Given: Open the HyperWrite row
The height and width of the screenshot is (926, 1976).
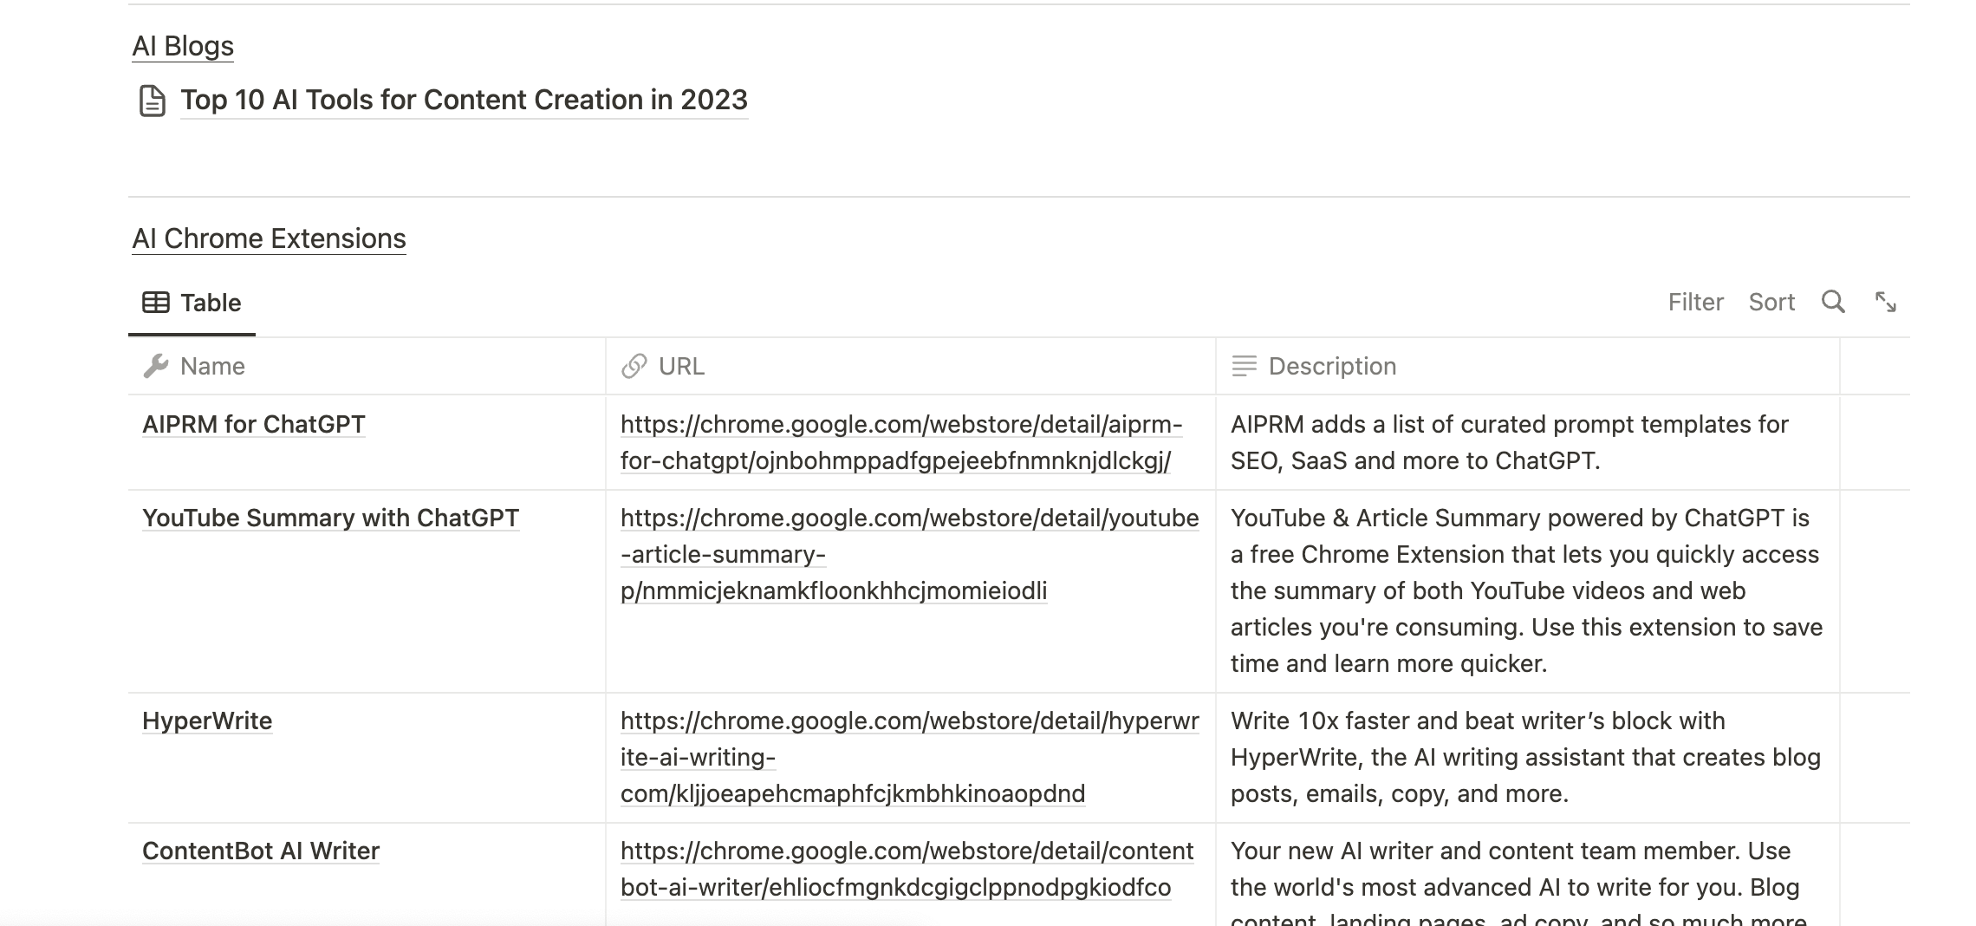Looking at the screenshot, I should pyautogui.click(x=207, y=721).
